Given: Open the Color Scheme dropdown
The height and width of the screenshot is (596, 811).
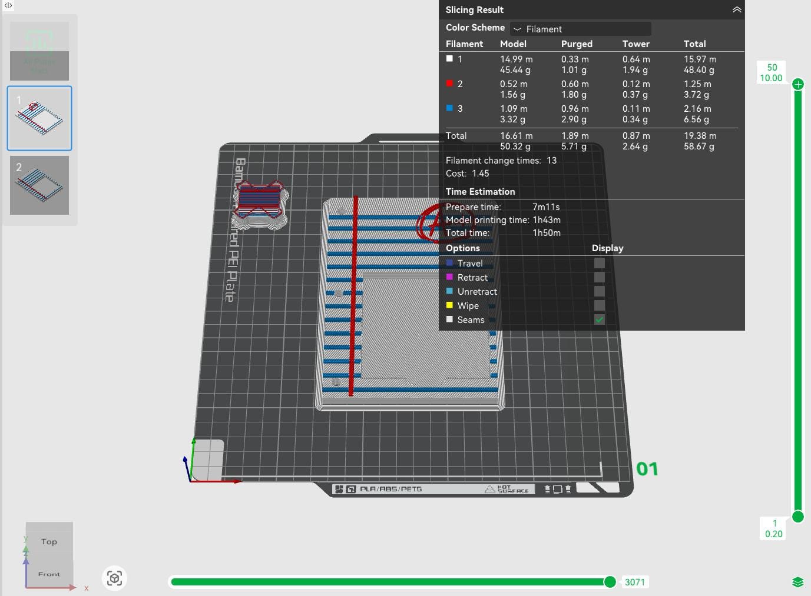Looking at the screenshot, I should coord(581,29).
